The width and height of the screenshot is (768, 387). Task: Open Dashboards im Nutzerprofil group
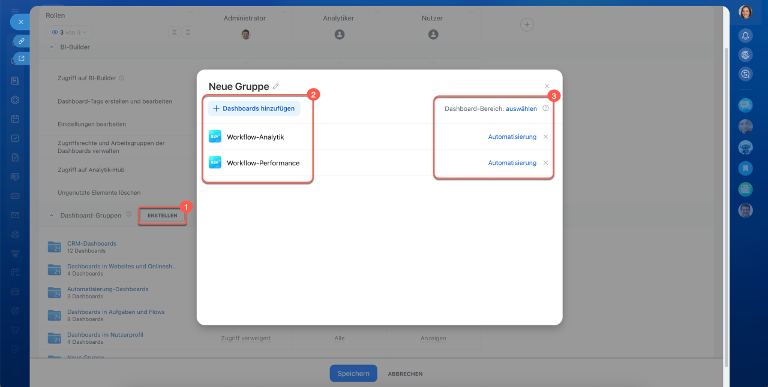105,335
